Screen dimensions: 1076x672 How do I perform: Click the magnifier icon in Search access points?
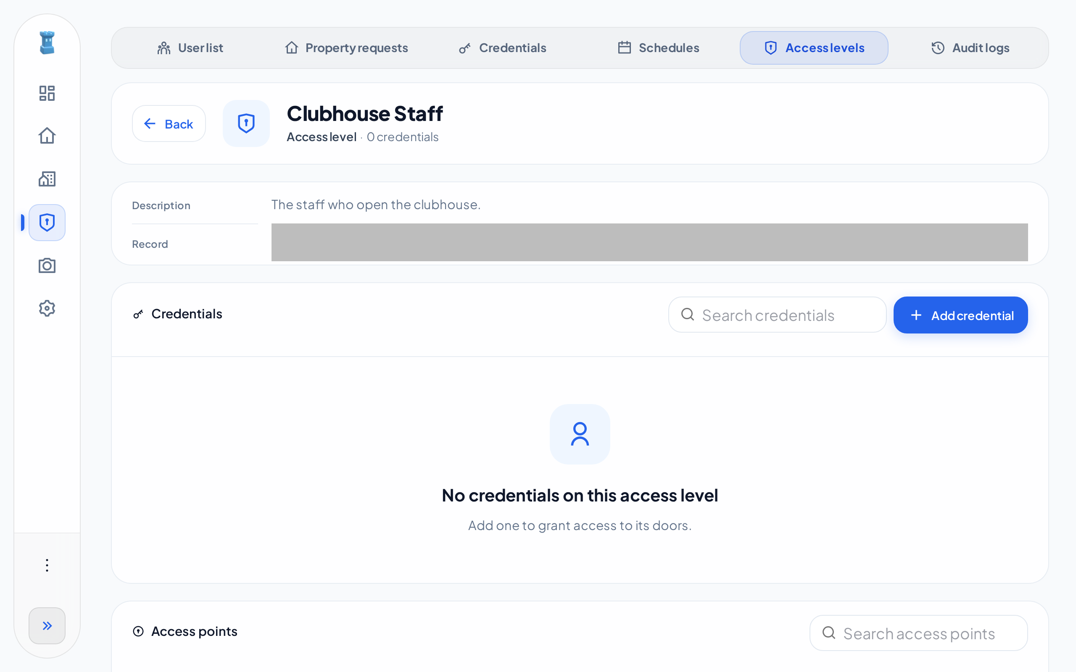coord(829,633)
